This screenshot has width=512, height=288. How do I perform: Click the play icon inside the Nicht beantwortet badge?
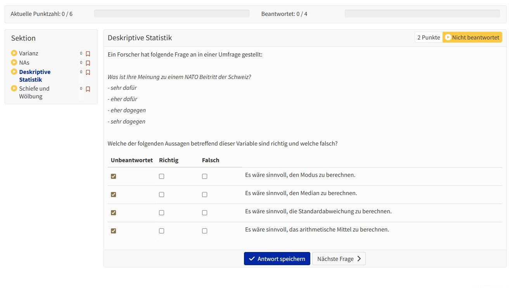(x=449, y=37)
